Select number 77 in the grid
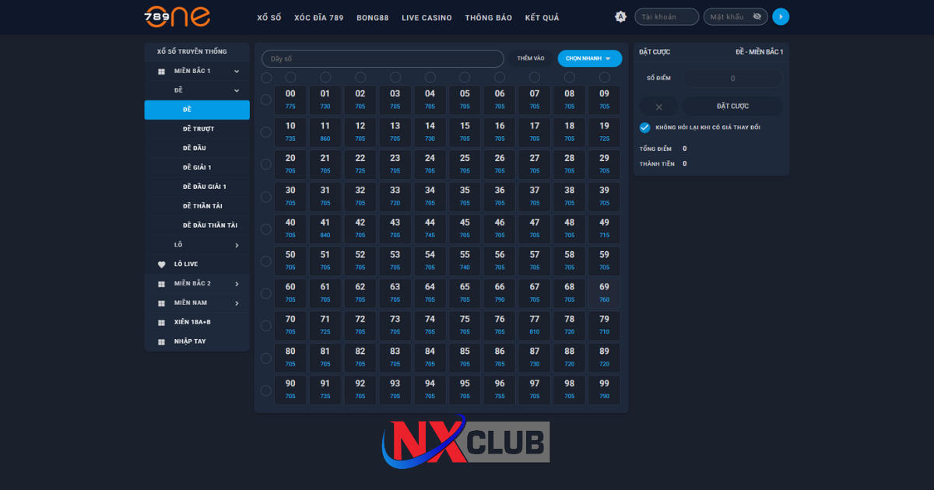934x490 pixels. point(535,325)
